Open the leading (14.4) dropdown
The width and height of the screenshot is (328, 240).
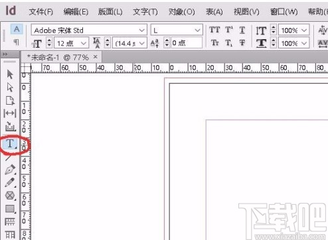tap(142, 43)
